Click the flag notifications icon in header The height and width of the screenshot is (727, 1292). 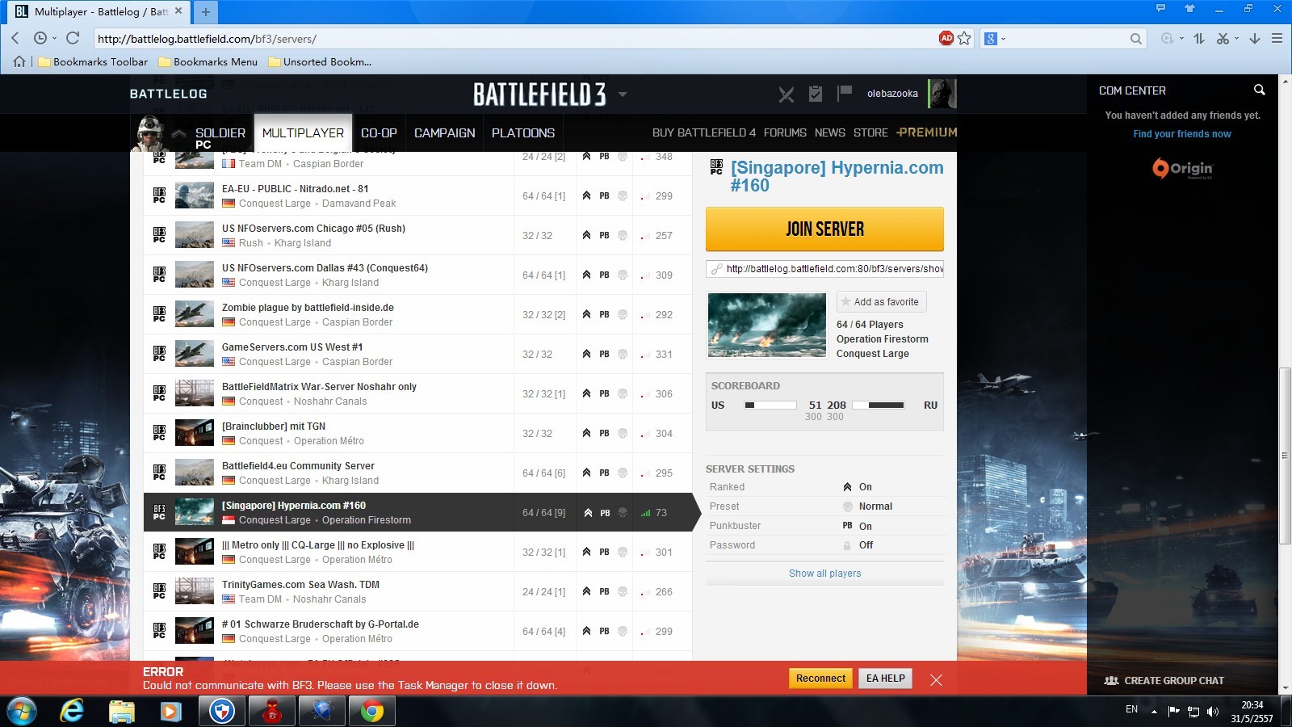[845, 93]
